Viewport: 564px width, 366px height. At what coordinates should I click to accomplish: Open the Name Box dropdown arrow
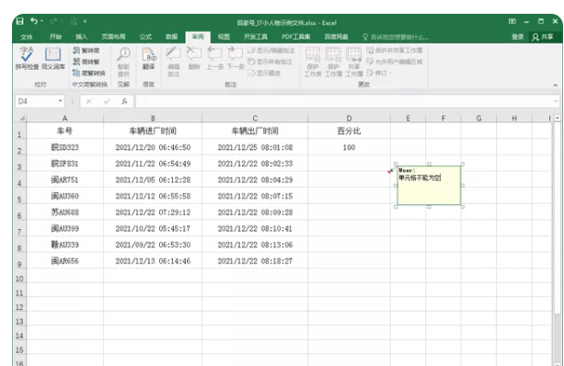point(61,101)
